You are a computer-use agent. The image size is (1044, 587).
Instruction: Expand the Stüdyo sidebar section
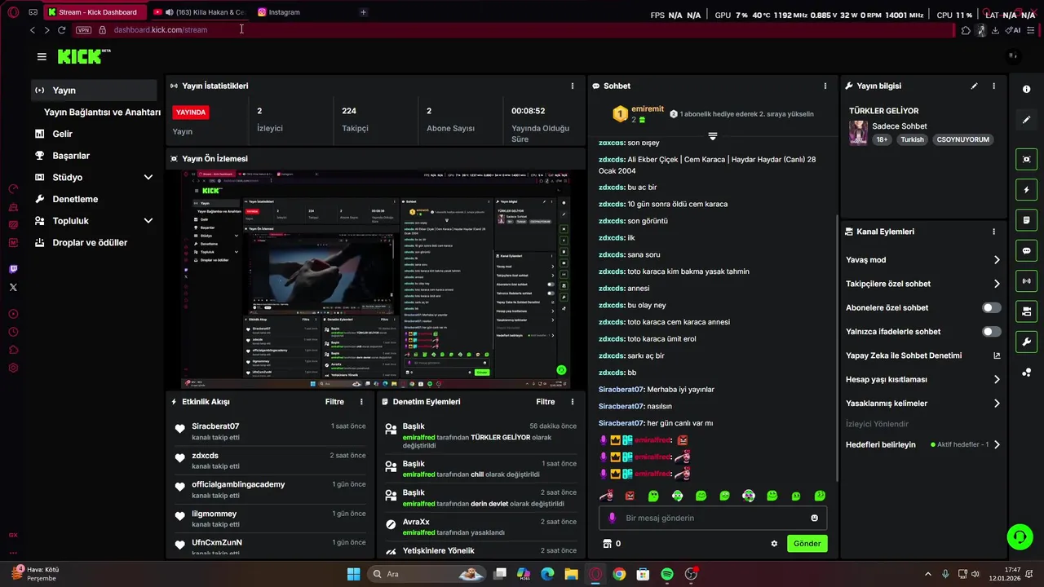click(148, 177)
